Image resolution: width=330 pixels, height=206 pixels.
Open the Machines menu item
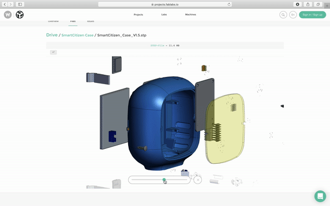[190, 15]
